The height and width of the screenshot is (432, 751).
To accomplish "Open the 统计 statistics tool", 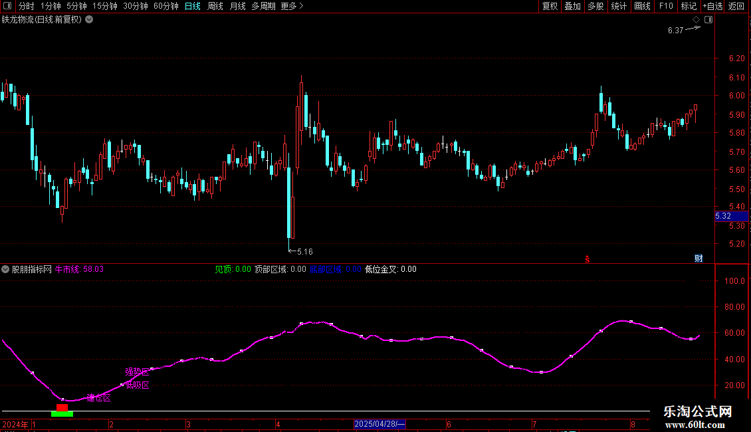I will tap(619, 6).
